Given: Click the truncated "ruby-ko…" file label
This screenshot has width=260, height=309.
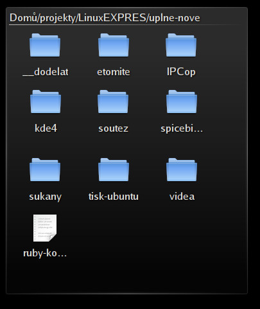Looking at the screenshot, I should [45, 253].
